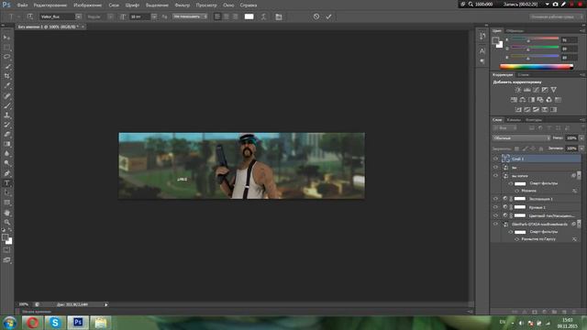Toggle Gaussian Blur smart filter visibility
Screen dimensions: 587x330
click(517, 239)
